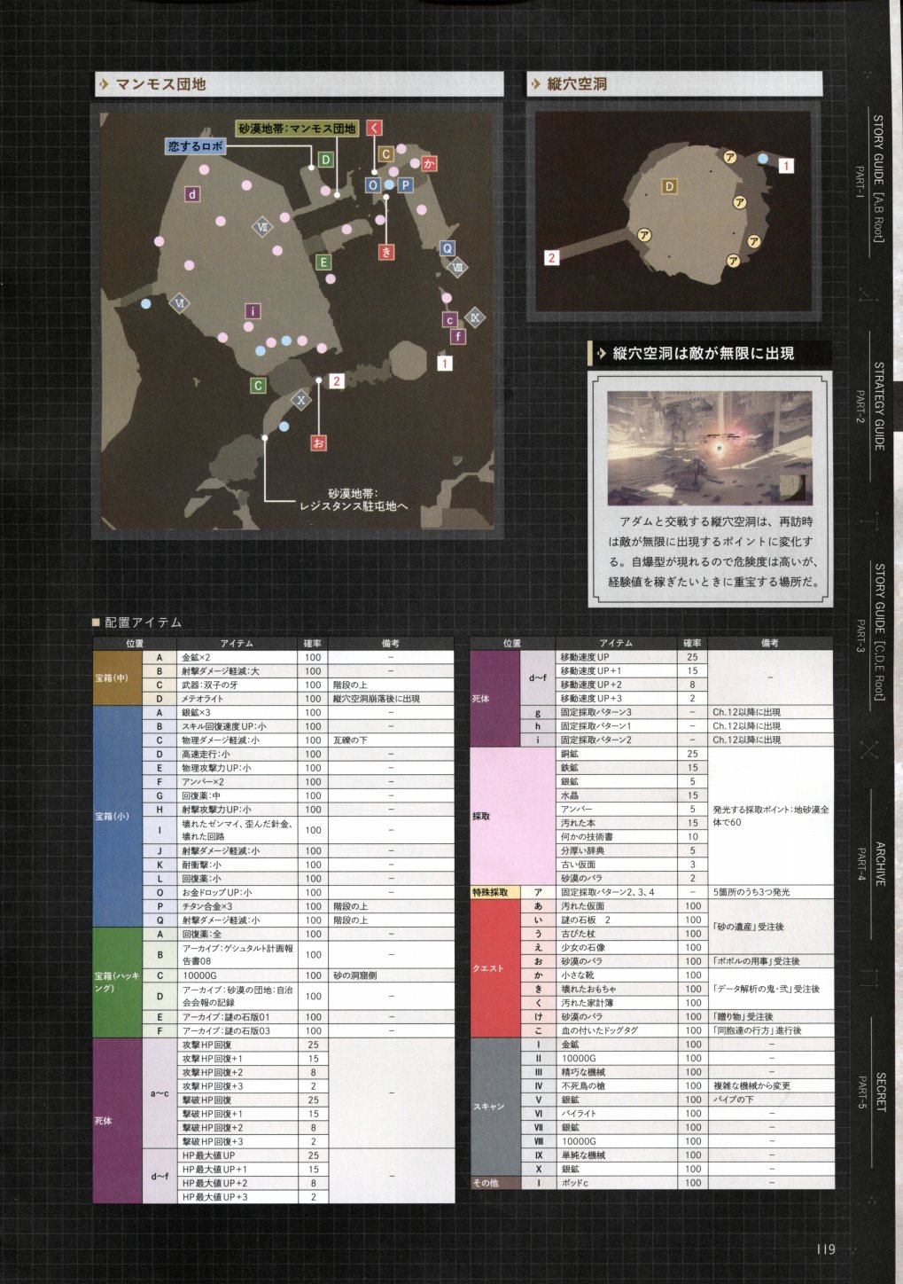Open the 縦穴空洞 battle screenshot thumbnail

tap(710, 447)
